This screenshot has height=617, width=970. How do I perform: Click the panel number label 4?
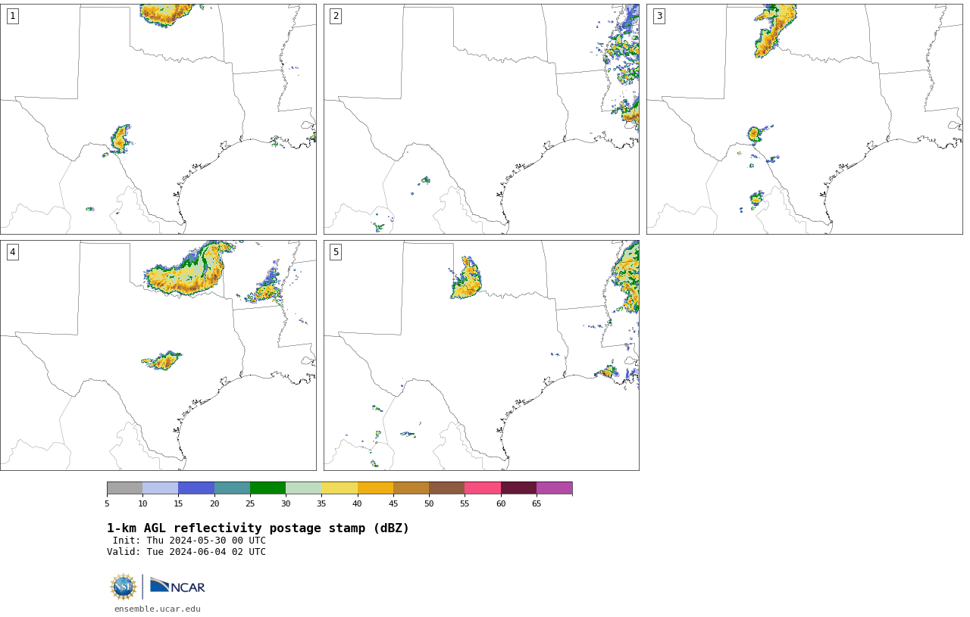12,252
